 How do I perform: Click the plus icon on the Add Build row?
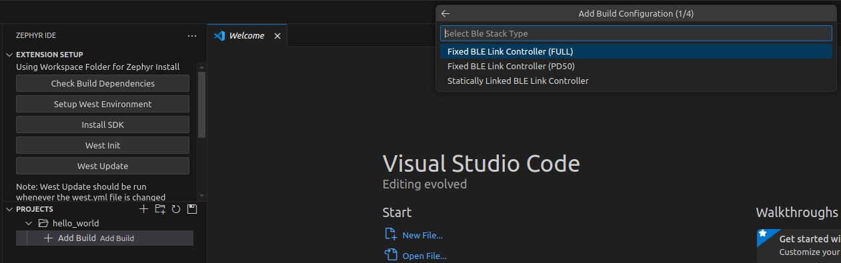pos(48,238)
